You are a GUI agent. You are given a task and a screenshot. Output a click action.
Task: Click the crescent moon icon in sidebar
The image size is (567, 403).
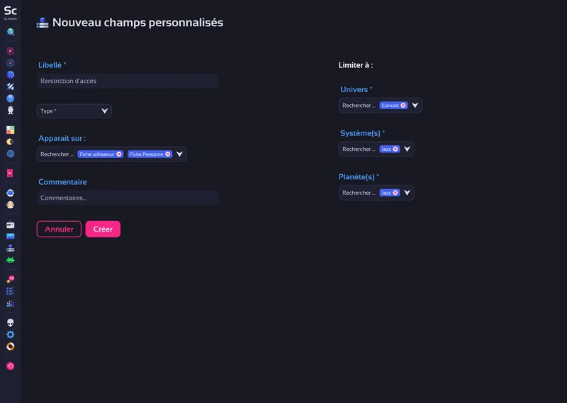(x=11, y=142)
